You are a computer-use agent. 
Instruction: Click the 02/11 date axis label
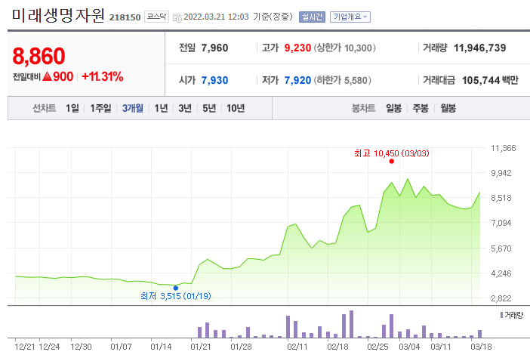pyautogui.click(x=297, y=347)
